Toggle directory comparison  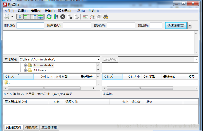pyautogui.click(x=92, y=17)
